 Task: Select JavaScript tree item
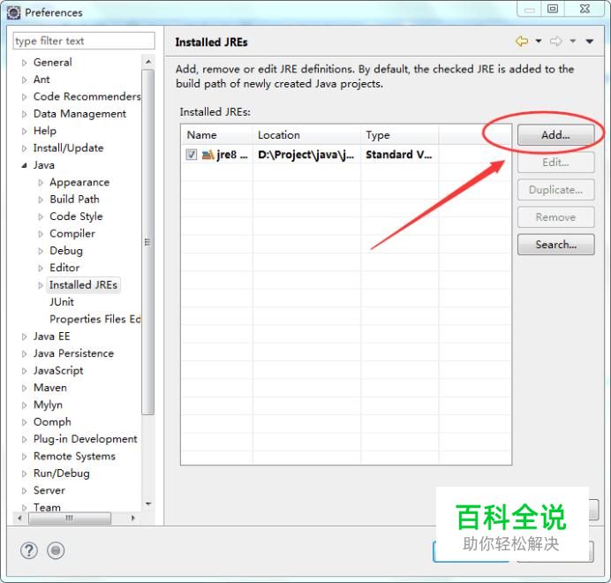[58, 370]
